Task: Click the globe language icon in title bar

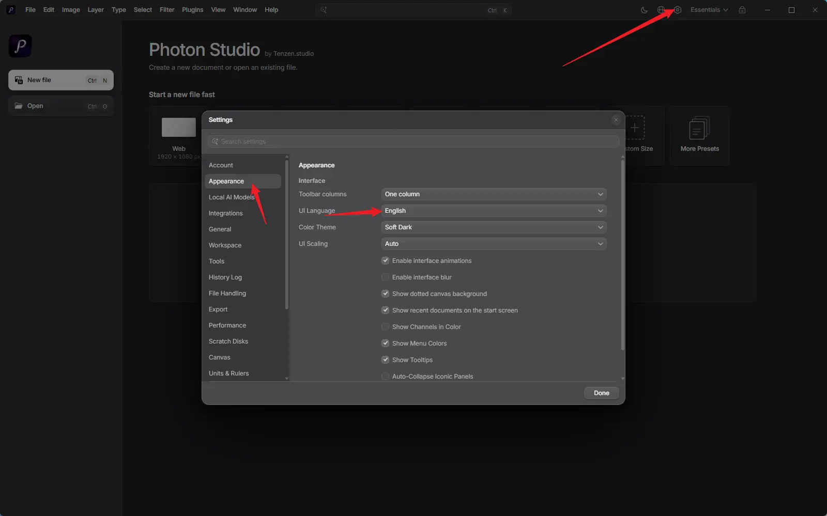Action: 661,10
